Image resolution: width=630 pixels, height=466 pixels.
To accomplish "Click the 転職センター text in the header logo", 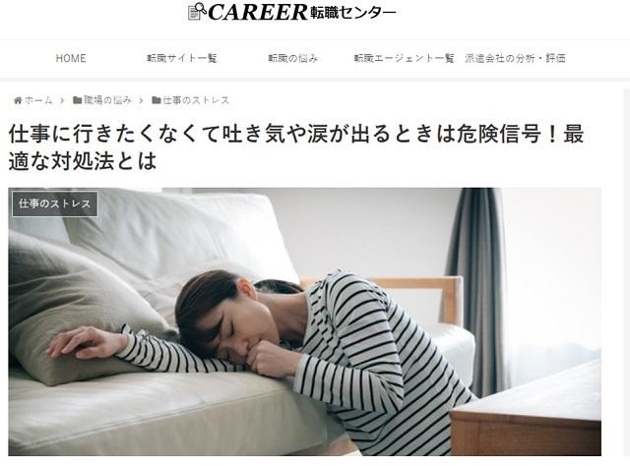I will pos(353,13).
